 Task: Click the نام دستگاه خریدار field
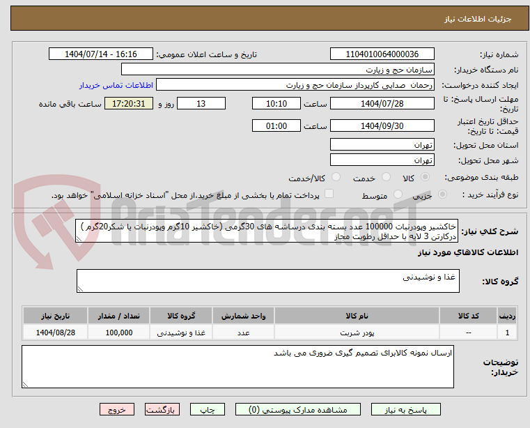coord(277,70)
